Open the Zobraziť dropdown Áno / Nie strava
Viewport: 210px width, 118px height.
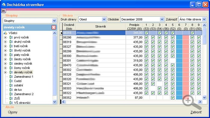[x=204, y=19]
